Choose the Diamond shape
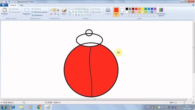Viewport: 195px width, 110px height. [73, 12]
